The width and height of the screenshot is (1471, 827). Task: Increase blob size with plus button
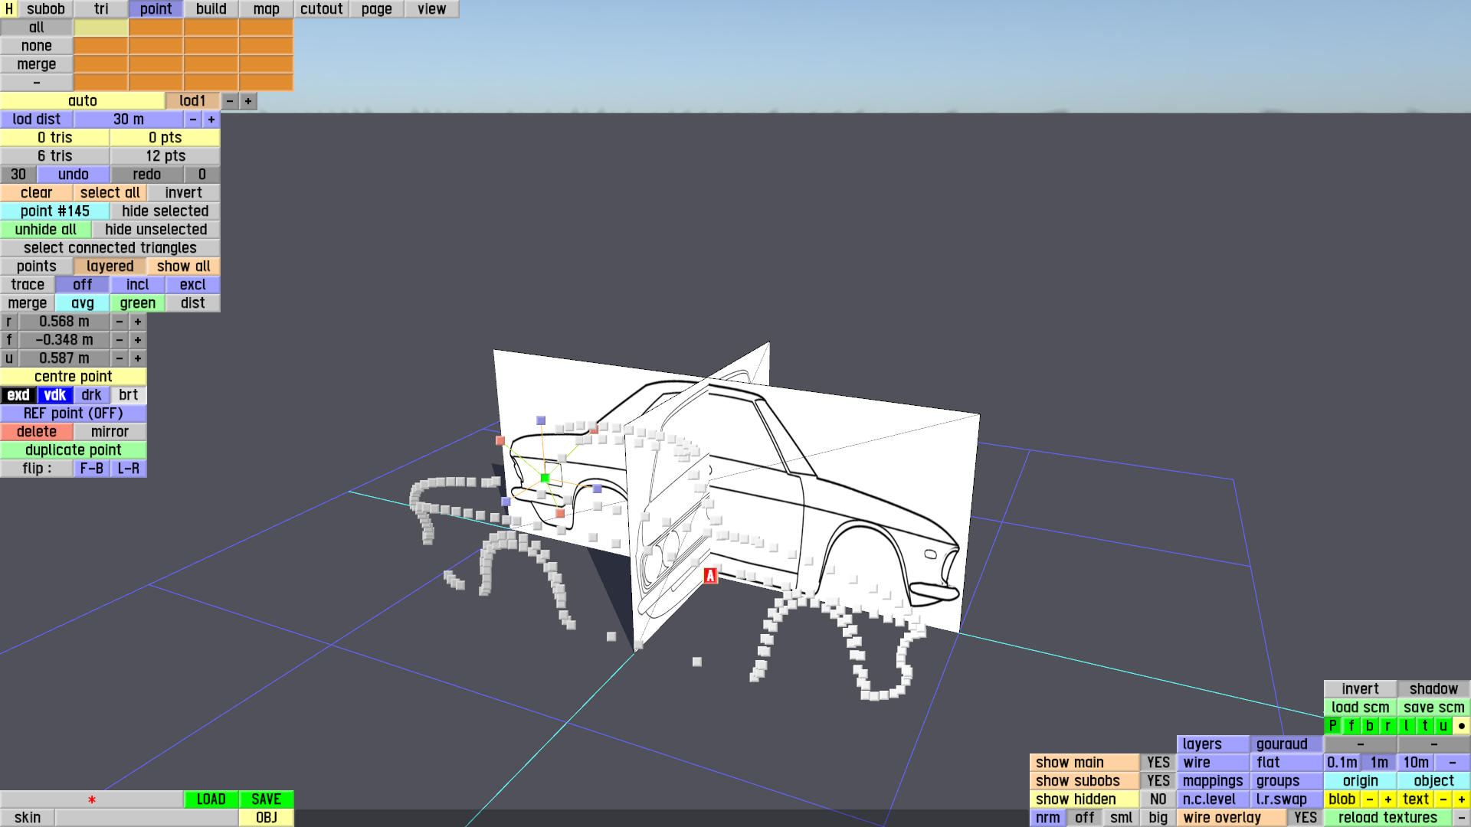[x=1387, y=799]
